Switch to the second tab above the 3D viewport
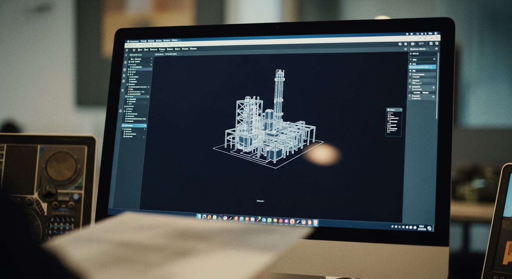Image resolution: width=512 pixels, height=279 pixels. point(171,54)
